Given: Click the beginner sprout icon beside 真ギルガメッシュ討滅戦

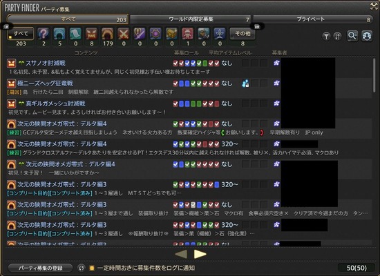Looking at the screenshot, I should click(x=21, y=104).
